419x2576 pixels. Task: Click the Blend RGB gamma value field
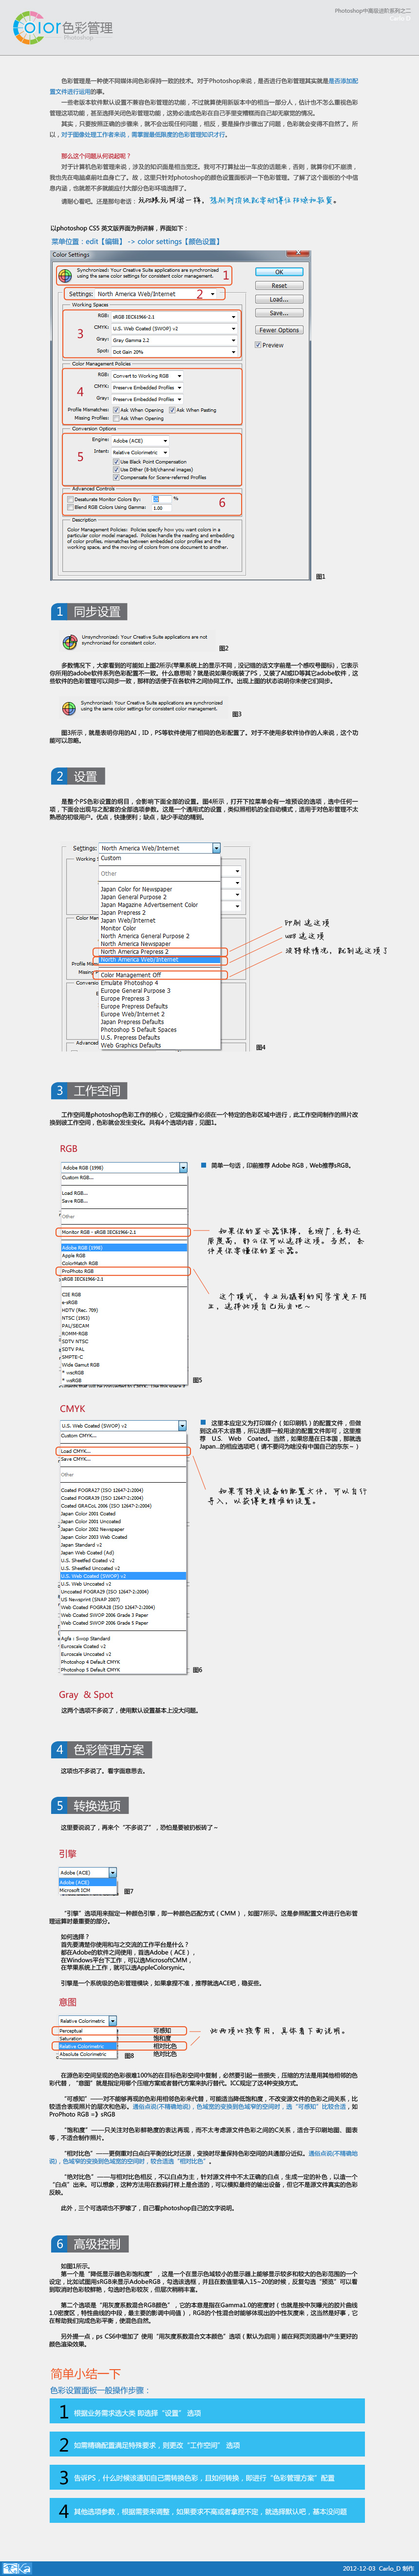point(161,507)
